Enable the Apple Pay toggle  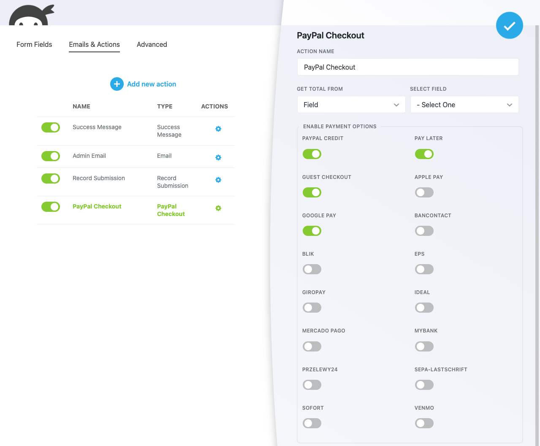click(x=424, y=192)
